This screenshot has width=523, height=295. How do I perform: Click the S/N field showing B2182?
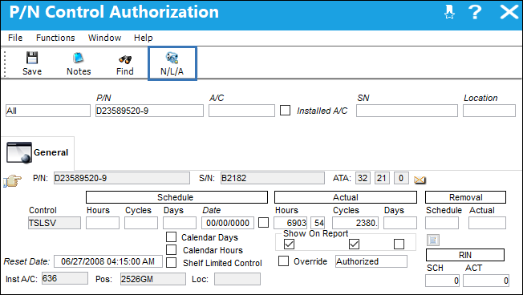tap(273, 178)
